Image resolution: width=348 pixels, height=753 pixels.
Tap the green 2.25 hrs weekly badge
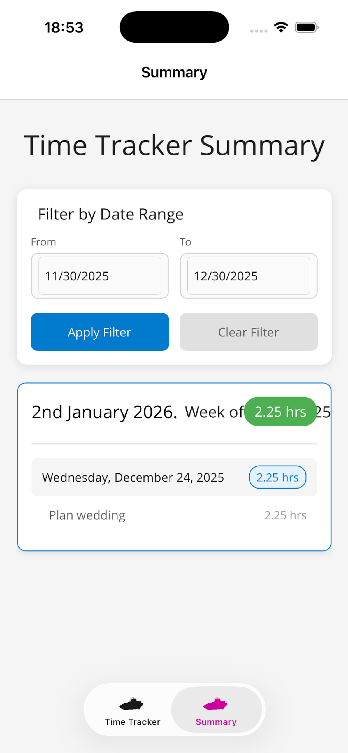[280, 411]
